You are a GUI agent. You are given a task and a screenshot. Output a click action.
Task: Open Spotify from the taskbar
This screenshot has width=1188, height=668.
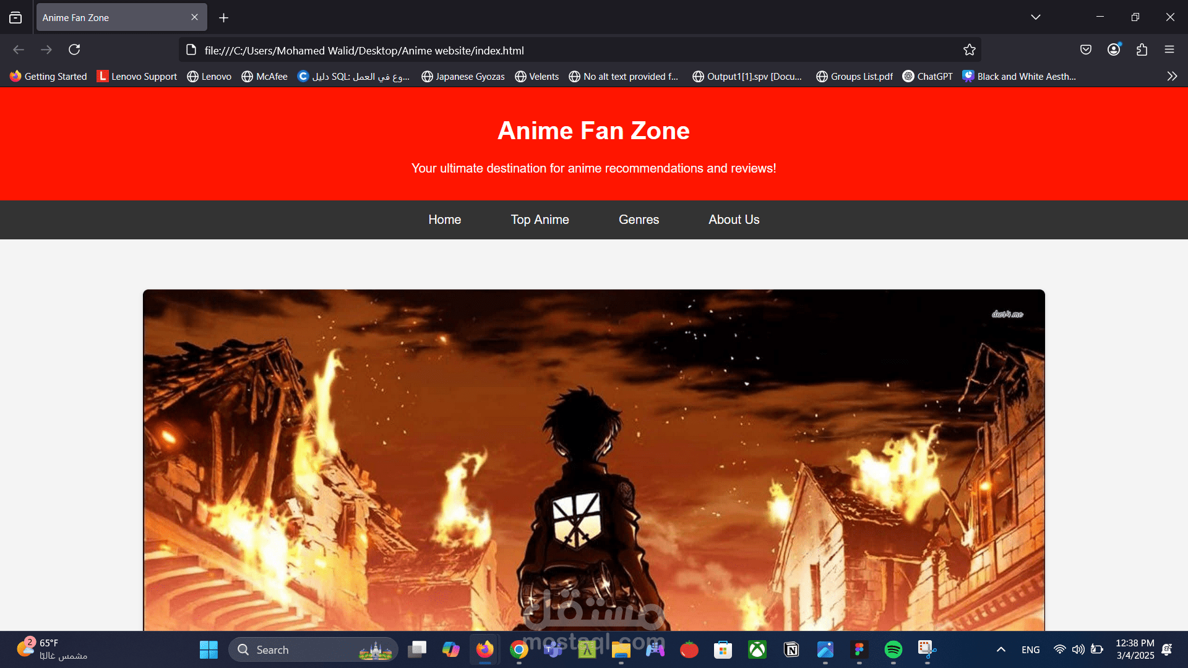893,649
